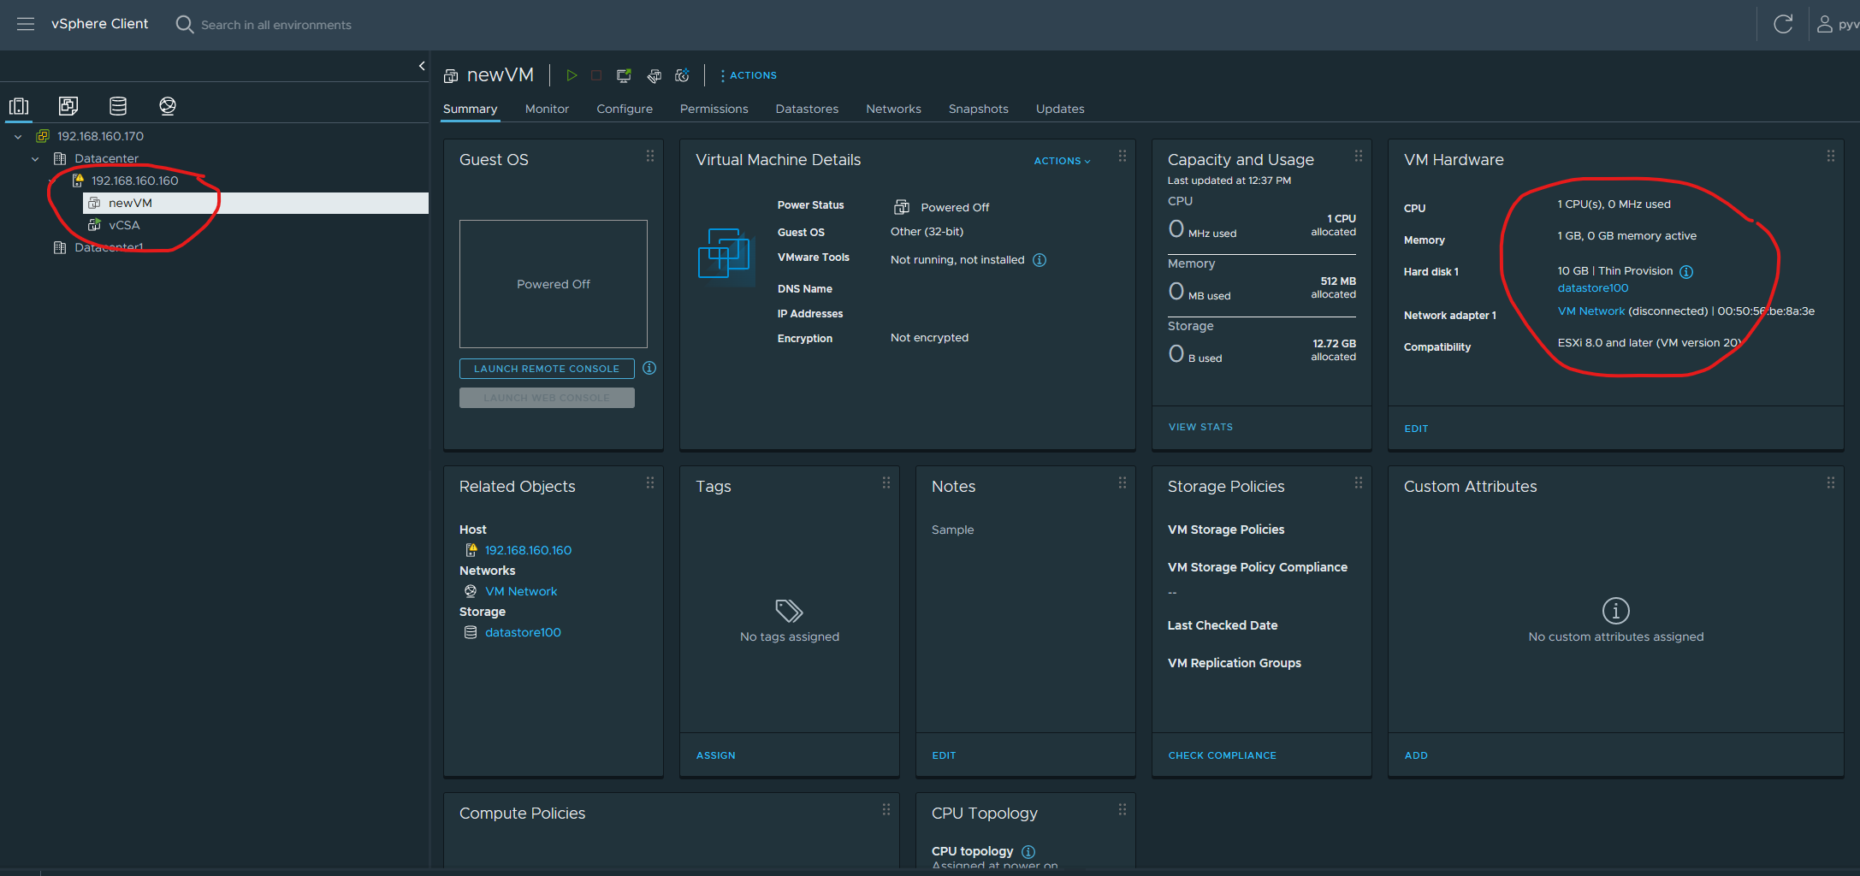This screenshot has width=1860, height=876.
Task: Click the VMware Tools info icon
Action: tap(1040, 260)
